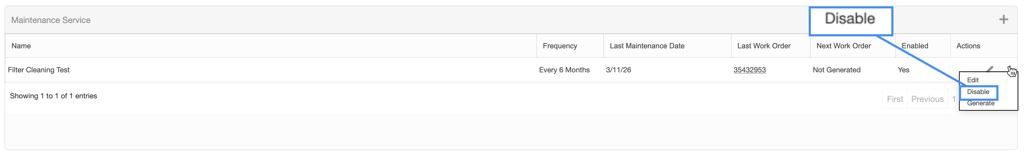
Task: Sort table by Name column header
Action: (21, 46)
